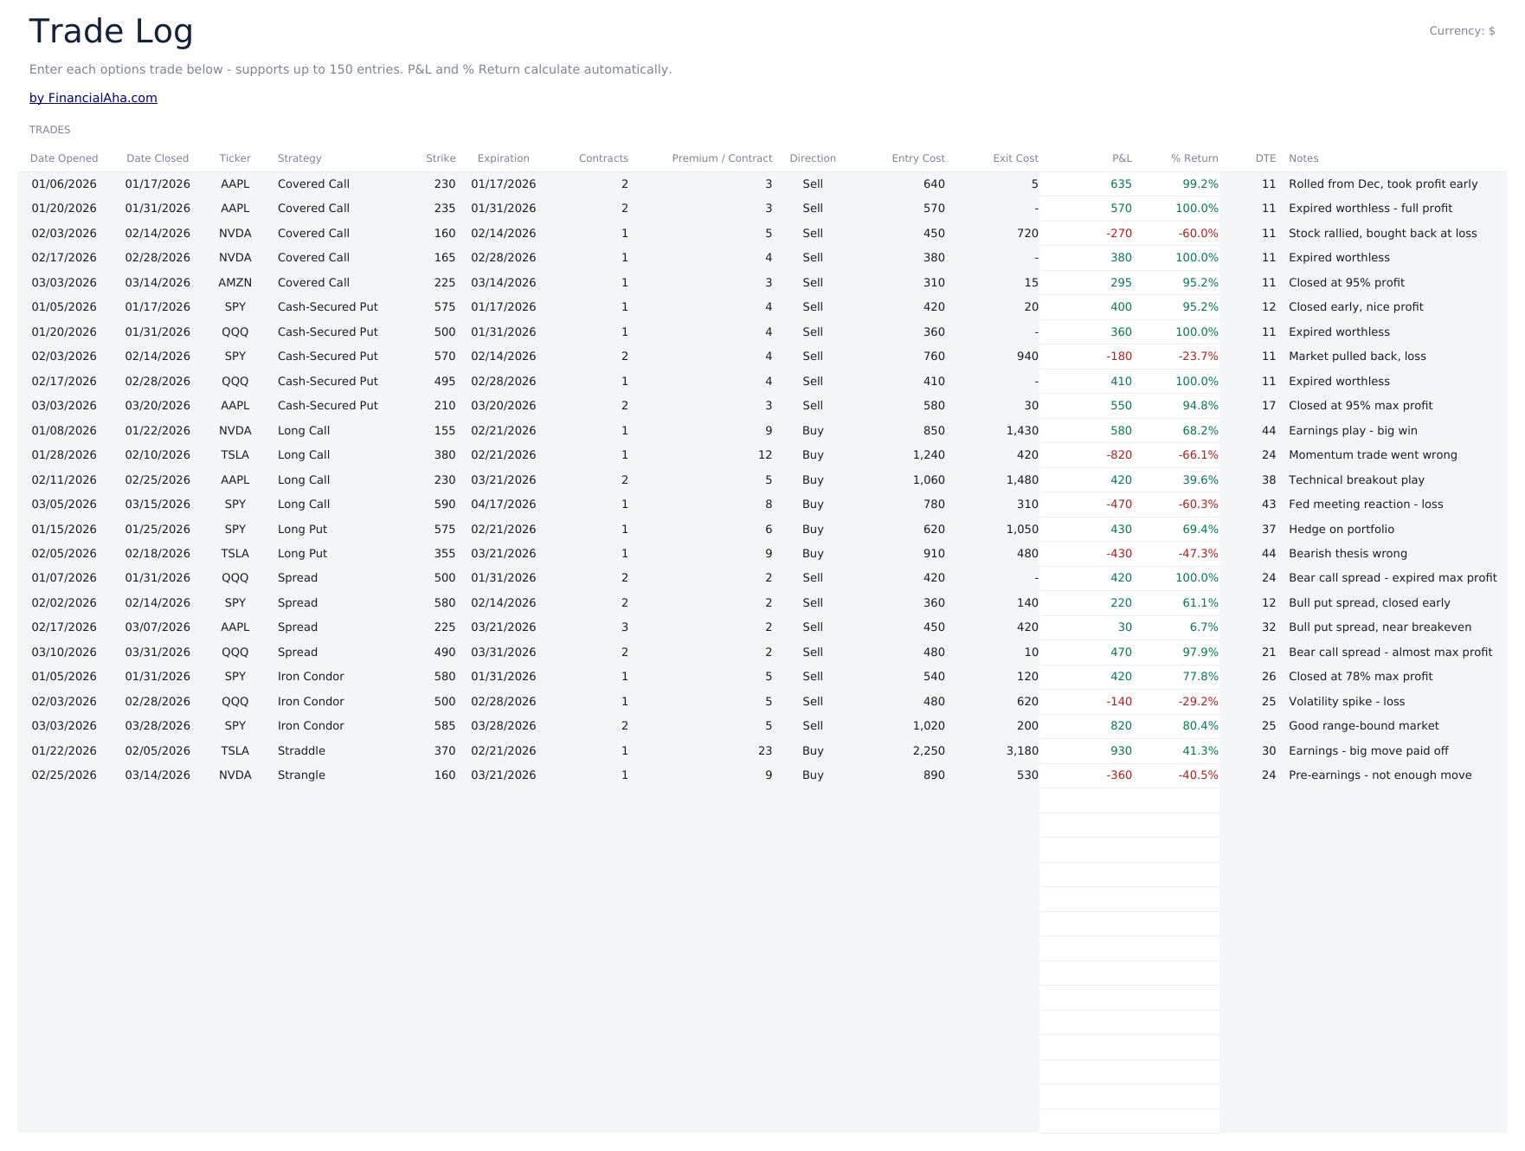This screenshot has height=1151, width=1525.
Task: Click the Expiration column header
Action: [x=504, y=158]
